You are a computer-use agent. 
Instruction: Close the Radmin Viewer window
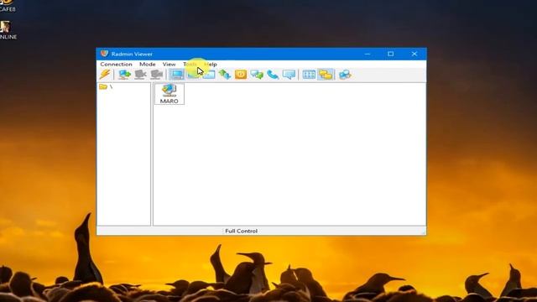click(x=414, y=54)
